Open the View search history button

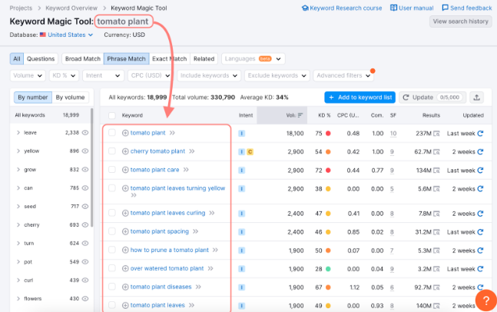[460, 22]
